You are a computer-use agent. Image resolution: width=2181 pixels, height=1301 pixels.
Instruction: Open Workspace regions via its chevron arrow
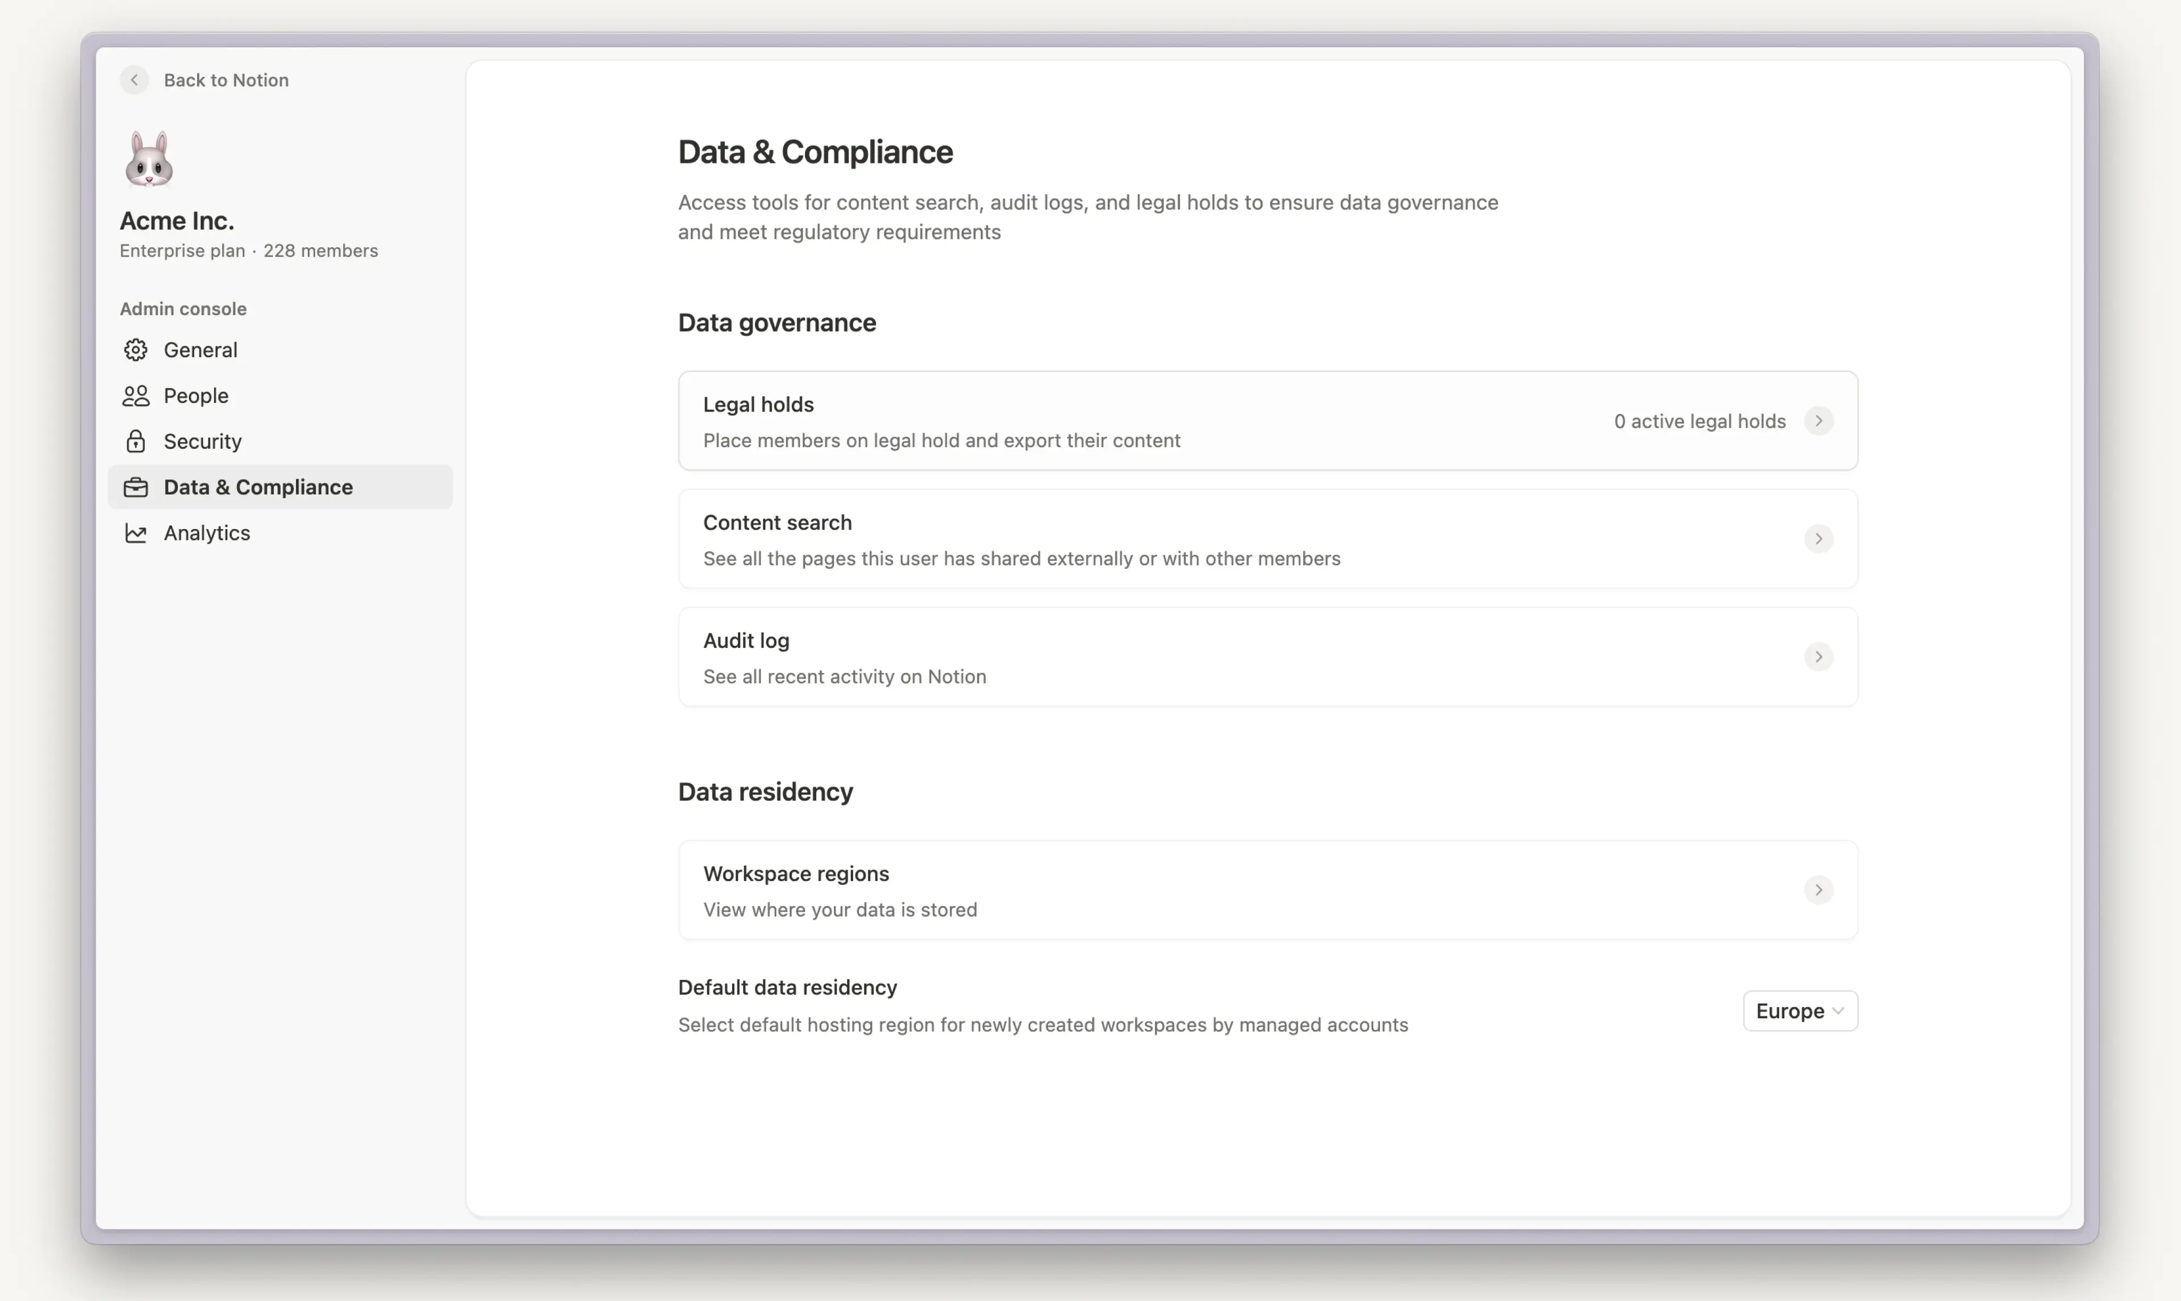(1818, 890)
